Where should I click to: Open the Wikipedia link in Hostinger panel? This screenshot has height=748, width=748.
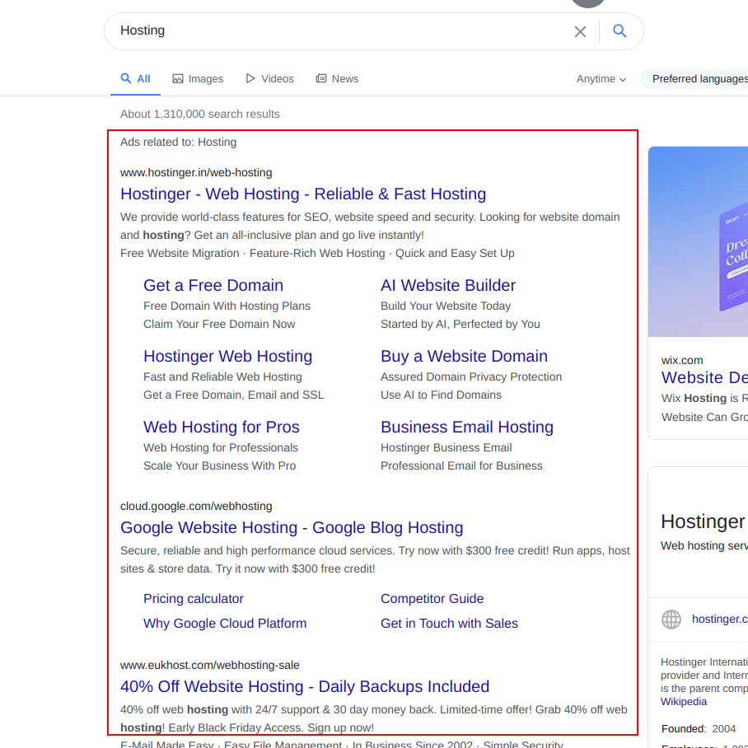pos(683,702)
